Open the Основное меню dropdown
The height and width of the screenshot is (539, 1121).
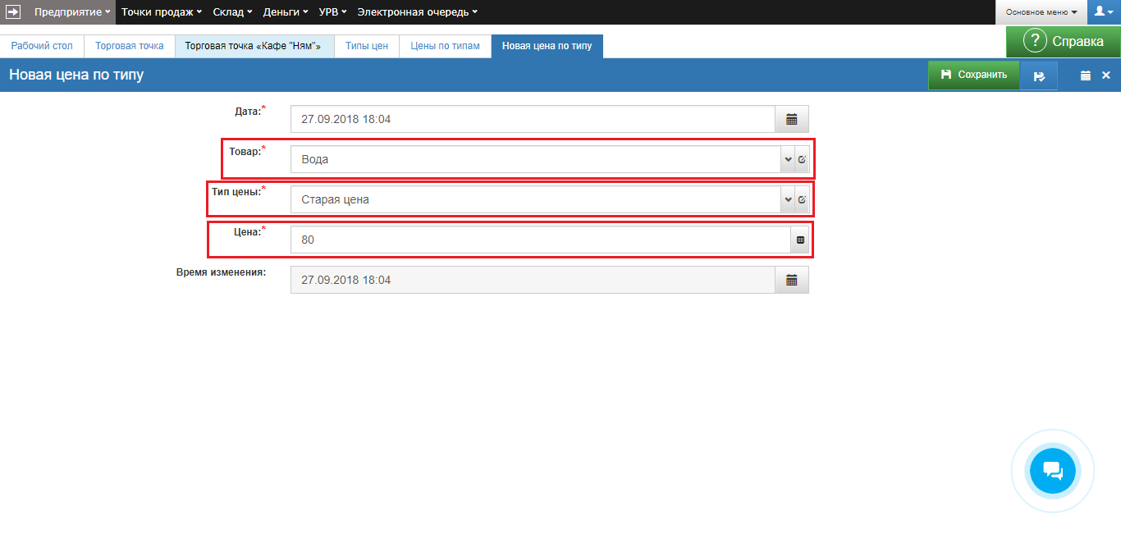[1041, 12]
